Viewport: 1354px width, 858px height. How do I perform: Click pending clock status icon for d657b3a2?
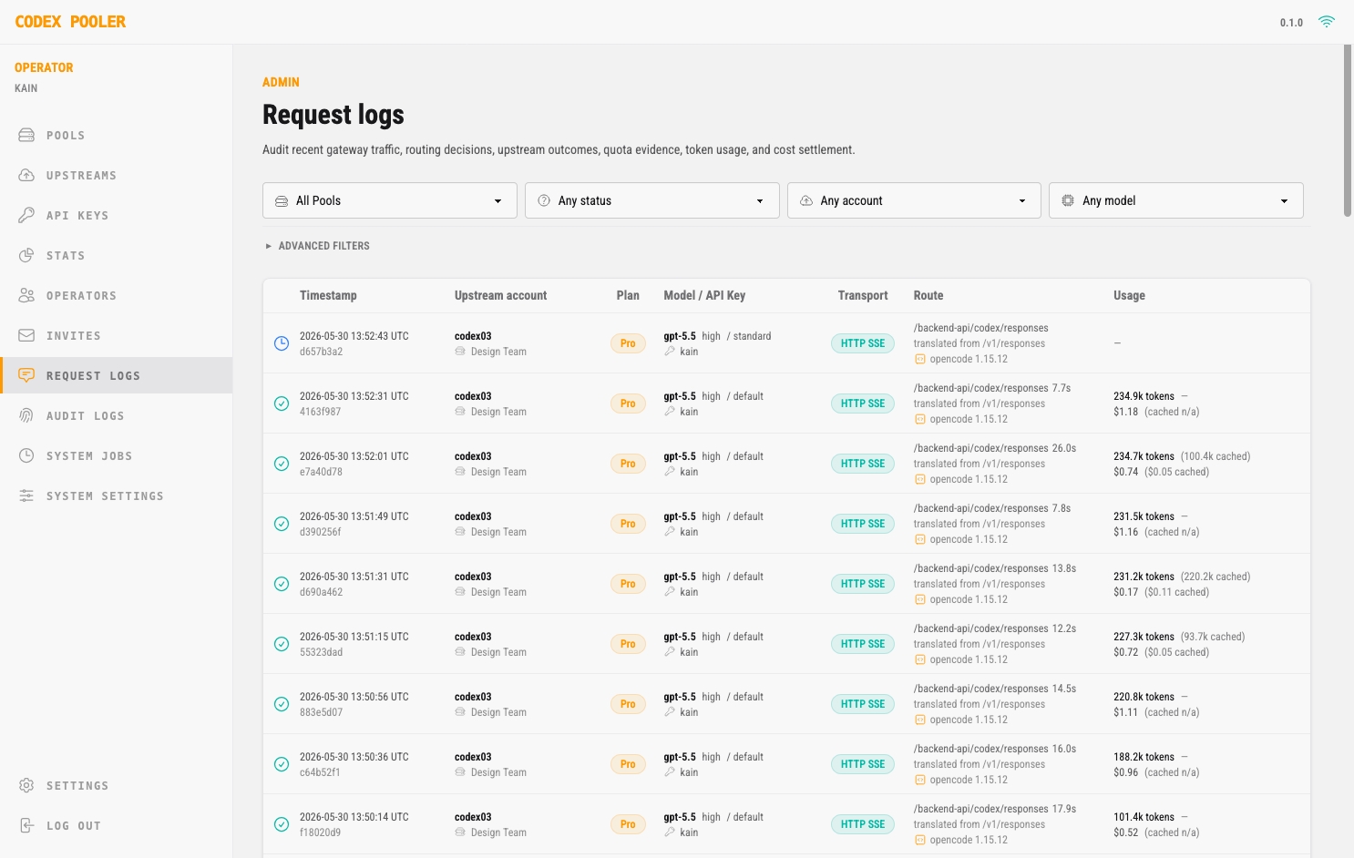click(282, 343)
